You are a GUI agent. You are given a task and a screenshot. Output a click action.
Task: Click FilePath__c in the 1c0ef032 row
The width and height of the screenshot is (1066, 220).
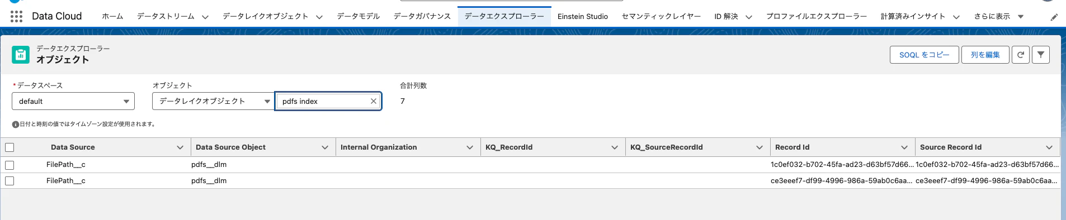click(66, 165)
